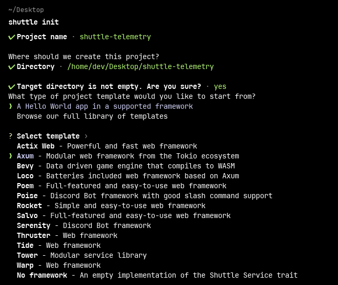The height and width of the screenshot is (285, 338).
Task: Click the green checkmark beside Project name
Action: (12, 37)
